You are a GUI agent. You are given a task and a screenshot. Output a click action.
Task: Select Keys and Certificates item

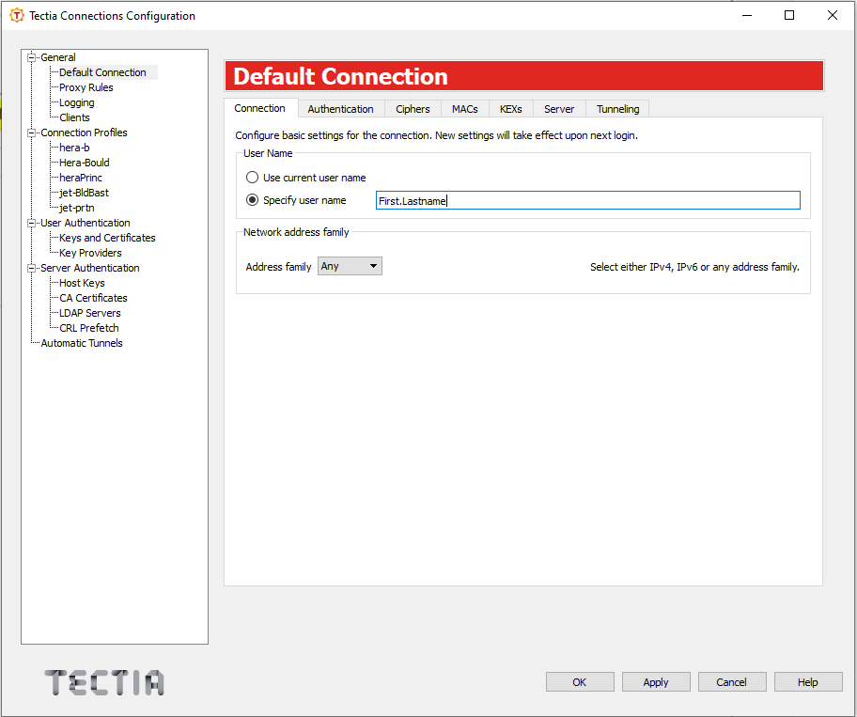[x=107, y=238]
